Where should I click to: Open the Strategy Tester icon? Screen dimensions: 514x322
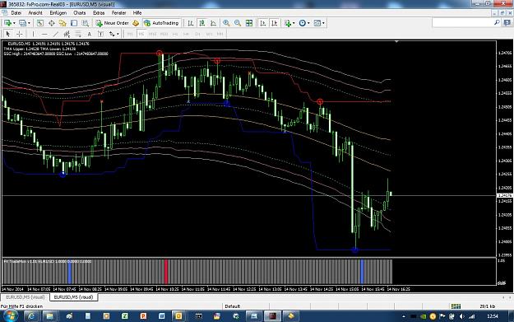[x=86, y=23]
